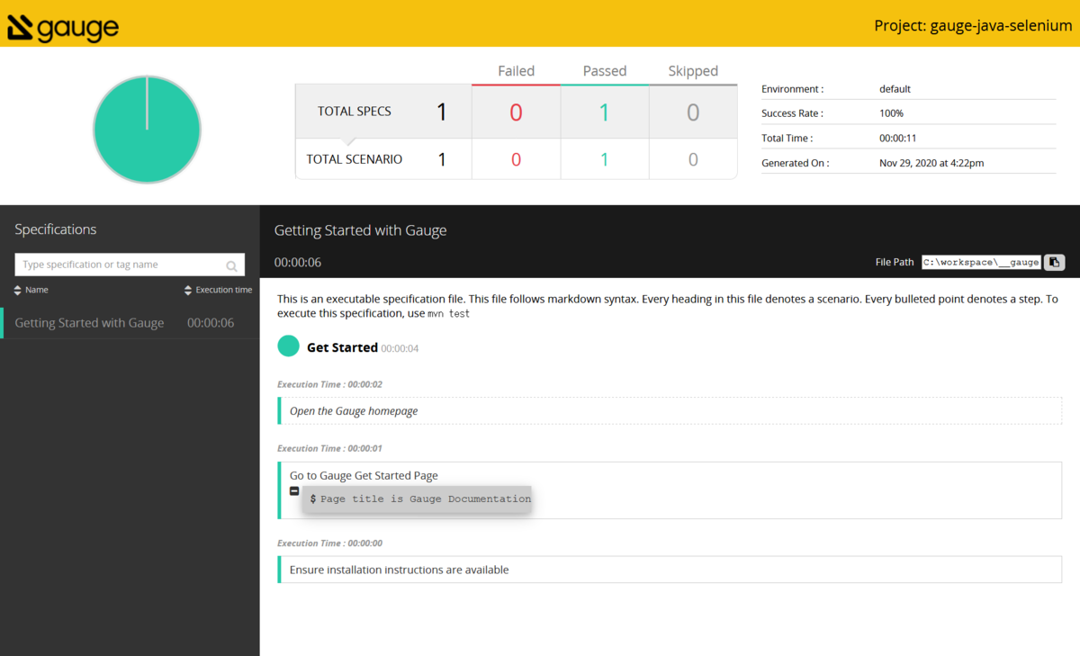Click Execution Time : 00:00:01 label
The height and width of the screenshot is (656, 1080).
pos(329,448)
